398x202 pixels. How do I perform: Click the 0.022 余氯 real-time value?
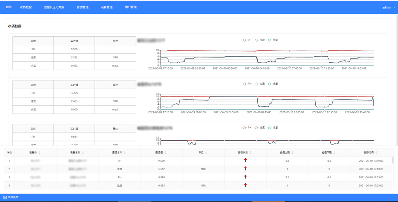74,65
